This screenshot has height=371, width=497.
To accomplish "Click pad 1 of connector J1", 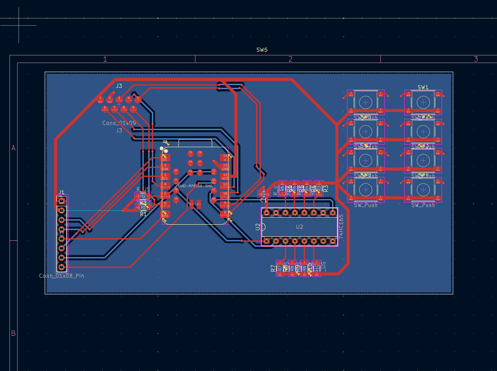I will pyautogui.click(x=61, y=201).
